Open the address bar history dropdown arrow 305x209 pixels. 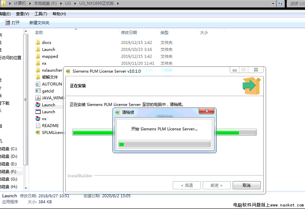pos(273,4)
